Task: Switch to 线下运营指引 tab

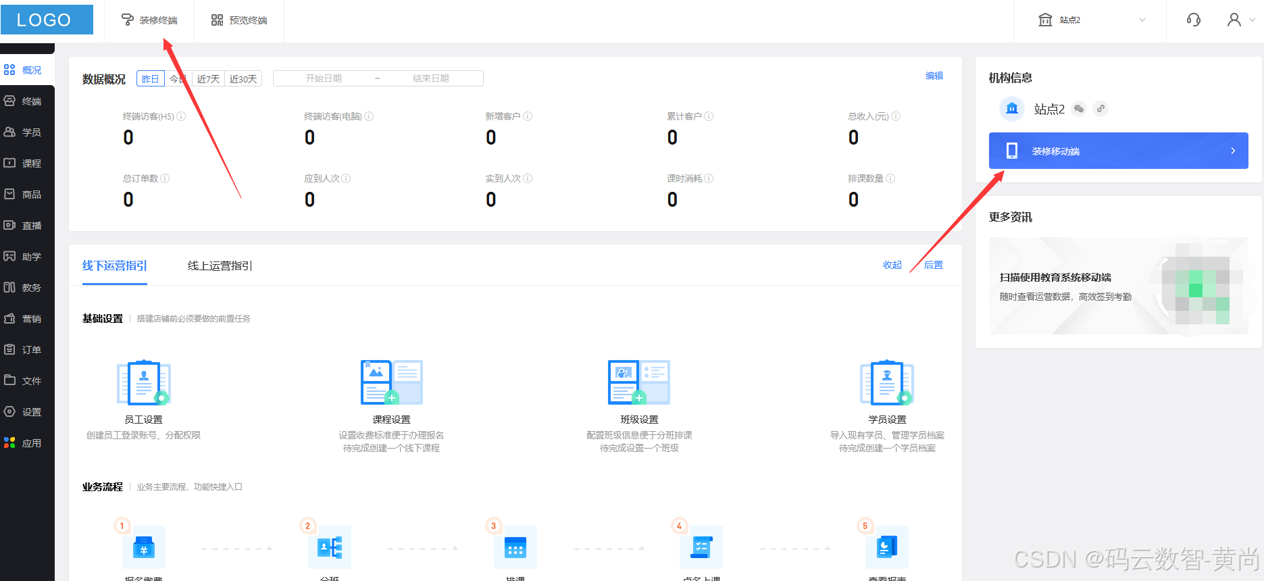Action: [x=115, y=266]
